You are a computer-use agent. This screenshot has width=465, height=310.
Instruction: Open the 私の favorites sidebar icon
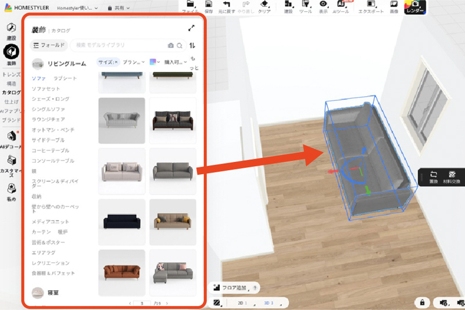pos(11,188)
